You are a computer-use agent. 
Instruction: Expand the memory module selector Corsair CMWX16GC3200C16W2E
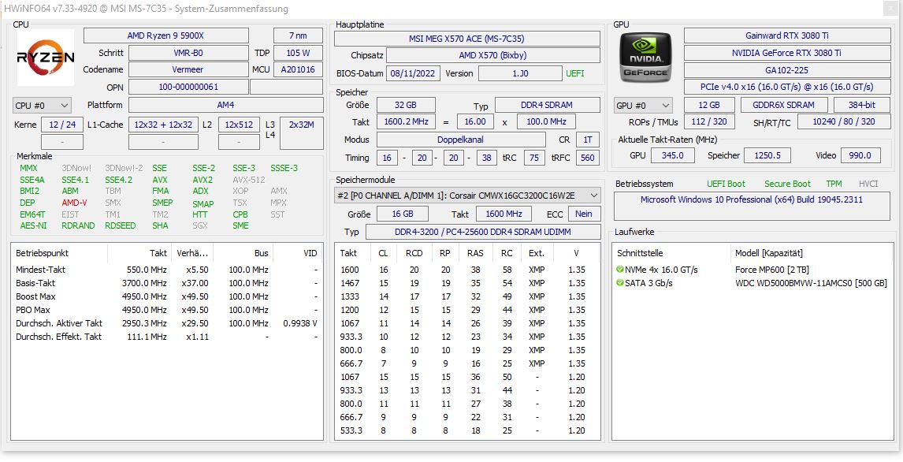pos(467,196)
